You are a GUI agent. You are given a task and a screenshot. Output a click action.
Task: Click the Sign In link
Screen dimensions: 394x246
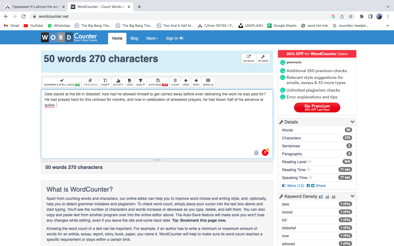pyautogui.click(x=175, y=38)
